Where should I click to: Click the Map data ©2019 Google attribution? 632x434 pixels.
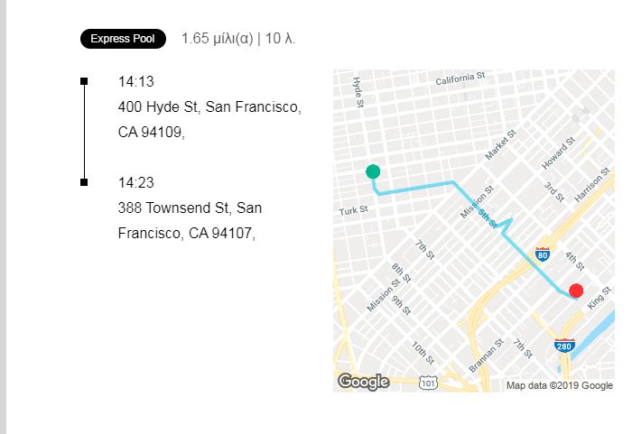pyautogui.click(x=560, y=385)
